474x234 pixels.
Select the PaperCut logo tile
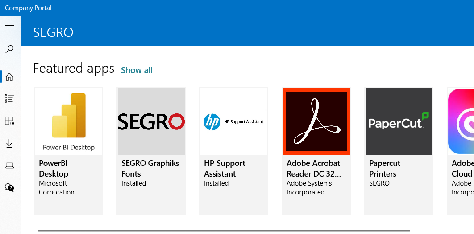coord(399,121)
